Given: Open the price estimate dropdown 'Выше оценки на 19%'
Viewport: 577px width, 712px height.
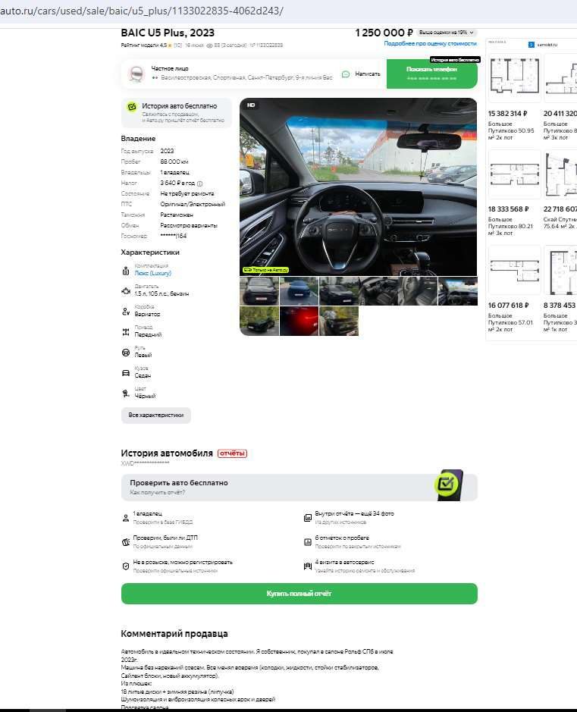Looking at the screenshot, I should [447, 33].
